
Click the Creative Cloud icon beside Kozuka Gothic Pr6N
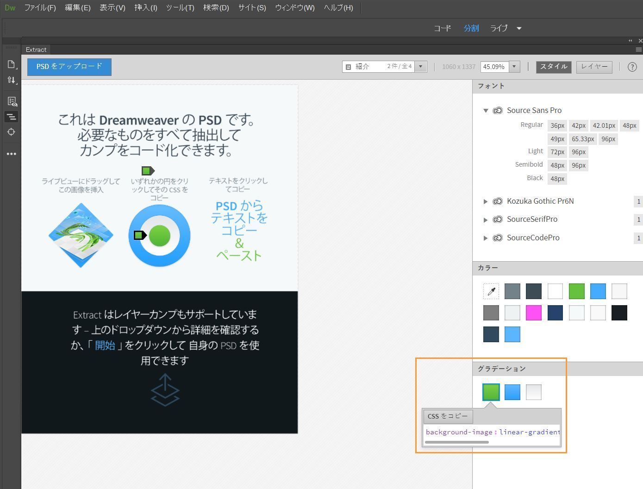498,201
